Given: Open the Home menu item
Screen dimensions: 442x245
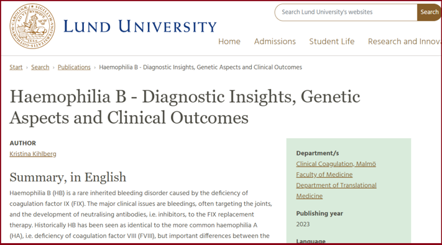Looking at the screenshot, I should click(229, 42).
